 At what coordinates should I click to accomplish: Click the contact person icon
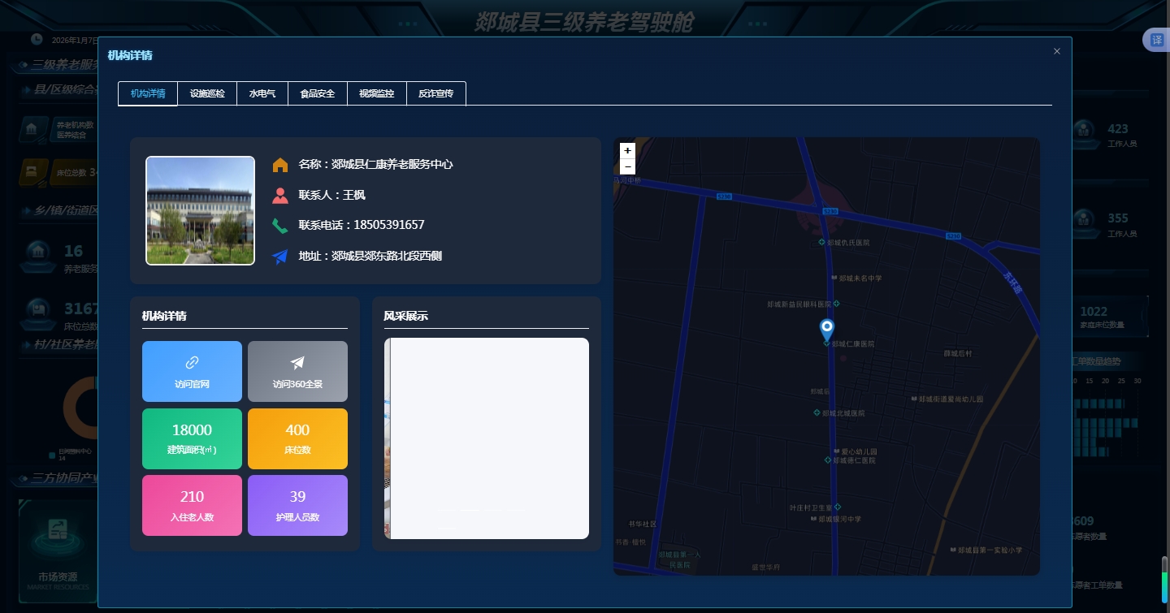point(280,195)
